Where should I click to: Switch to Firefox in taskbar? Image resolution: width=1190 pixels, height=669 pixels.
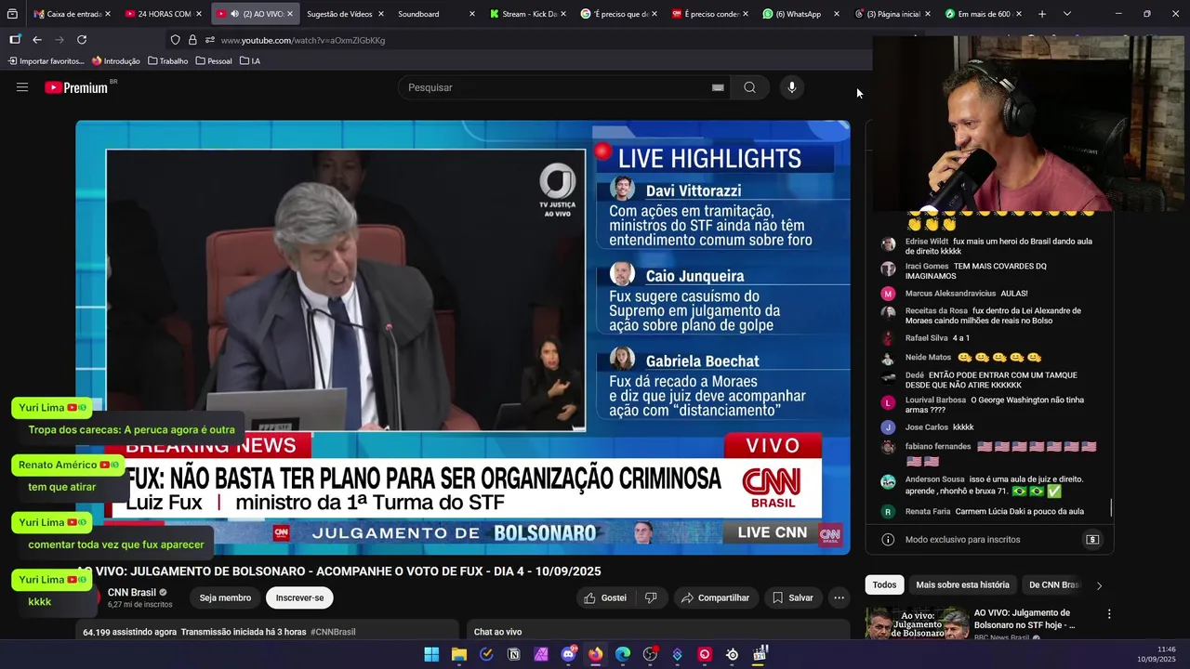coord(595,655)
